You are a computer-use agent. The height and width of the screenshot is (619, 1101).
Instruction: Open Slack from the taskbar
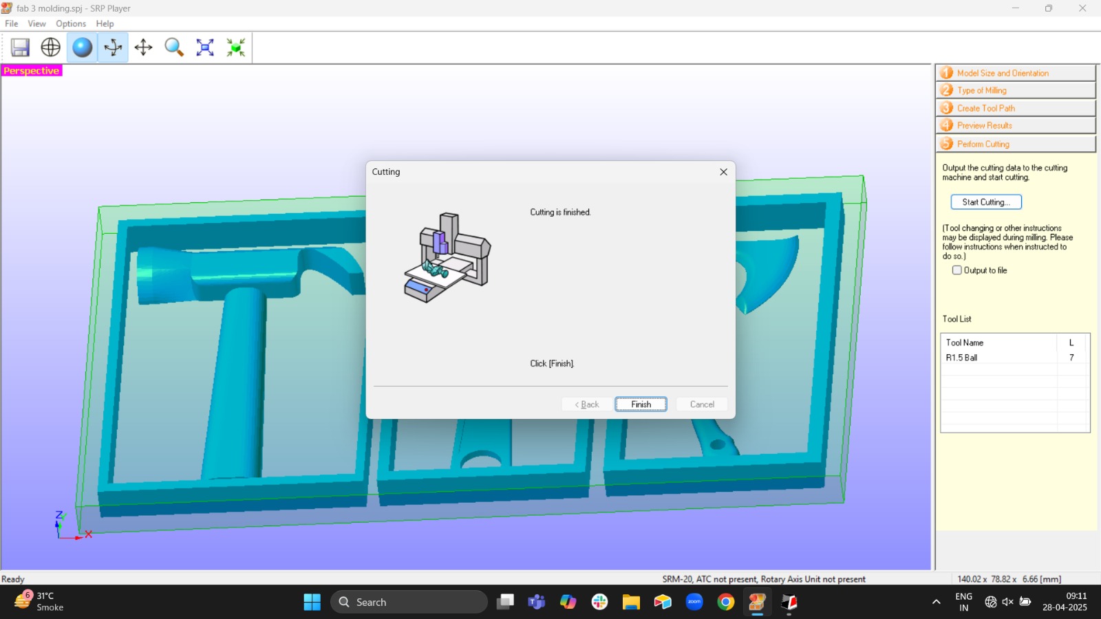point(599,602)
